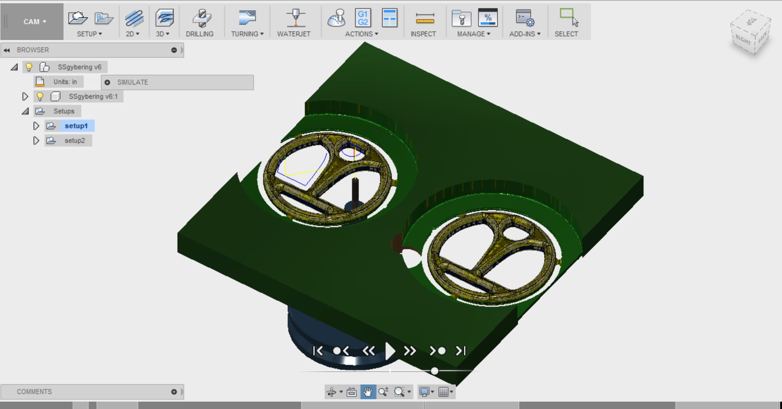Viewport: 782px width, 409px height.
Task: Collapse the Browser panel with double arrows
Action: point(7,50)
